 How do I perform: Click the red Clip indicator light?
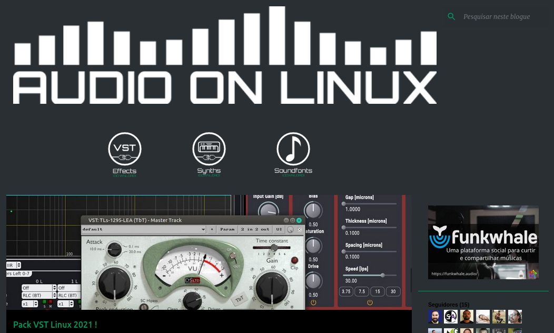294,260
